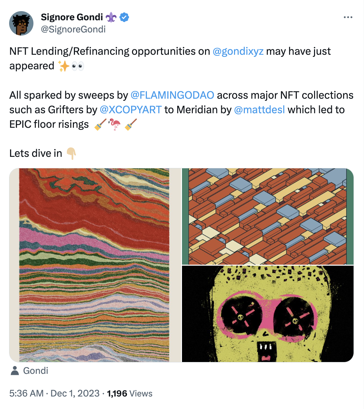This screenshot has width=364, height=409.
Task: Click the pointing-down hand emoji
Action: point(71,153)
